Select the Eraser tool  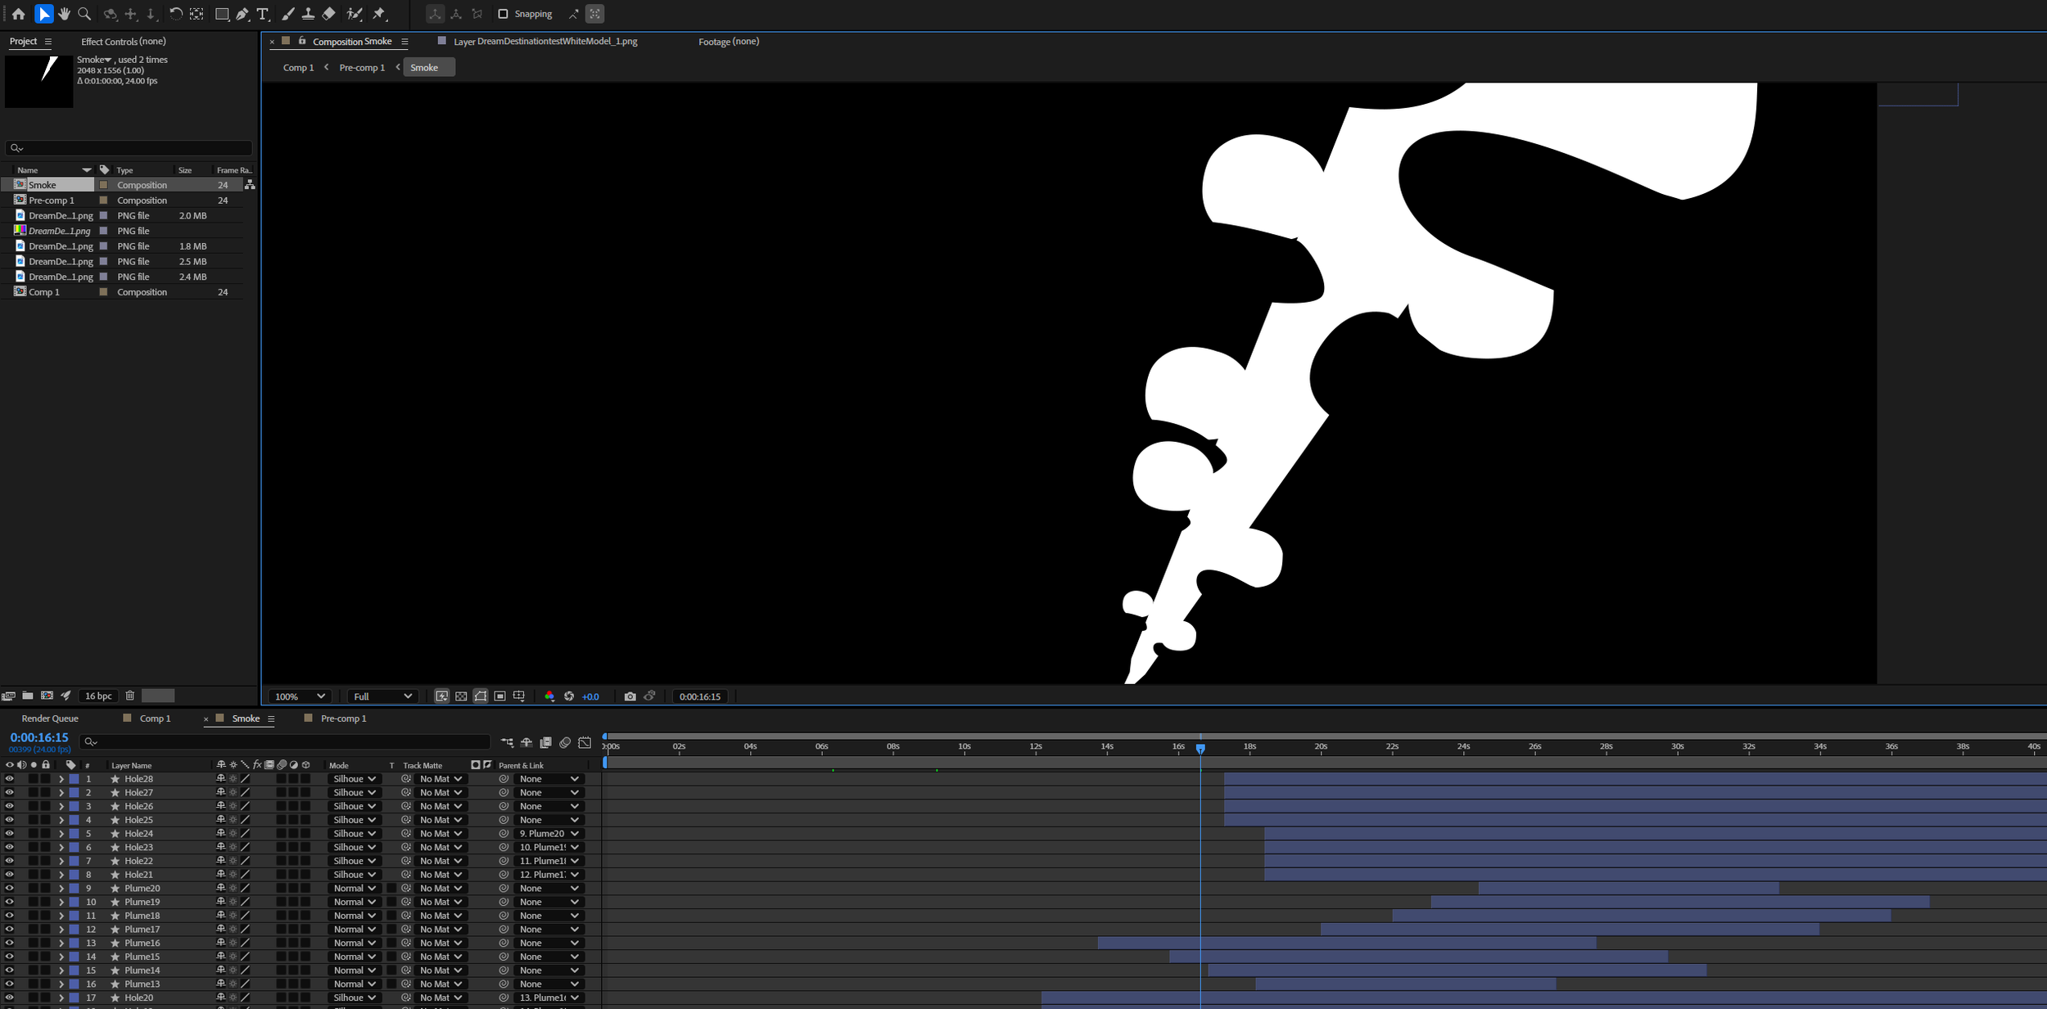coord(328,14)
